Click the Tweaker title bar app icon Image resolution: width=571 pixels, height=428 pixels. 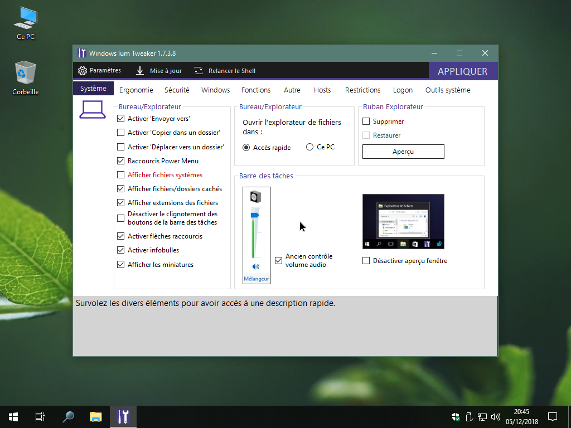point(82,53)
